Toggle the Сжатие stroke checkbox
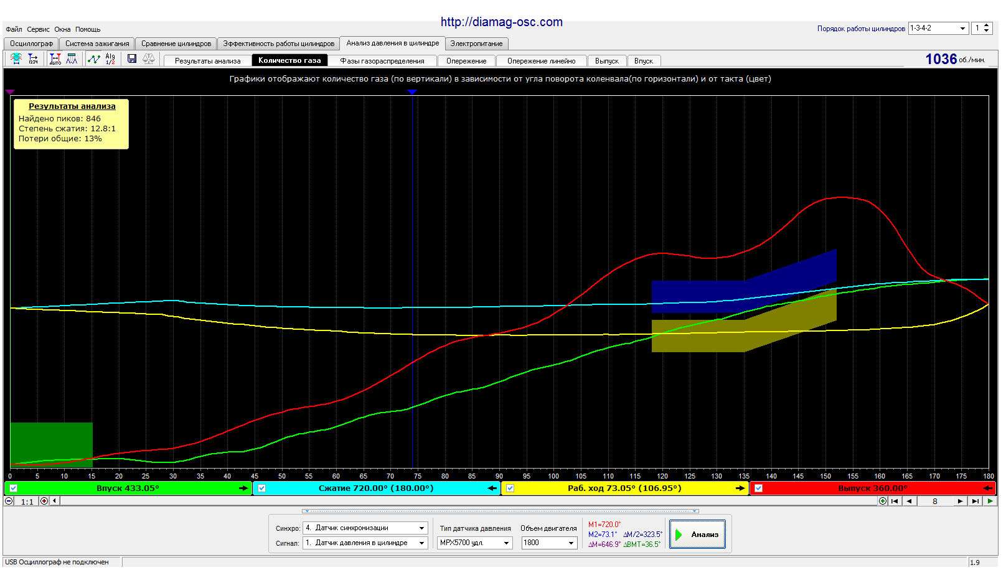 point(262,488)
